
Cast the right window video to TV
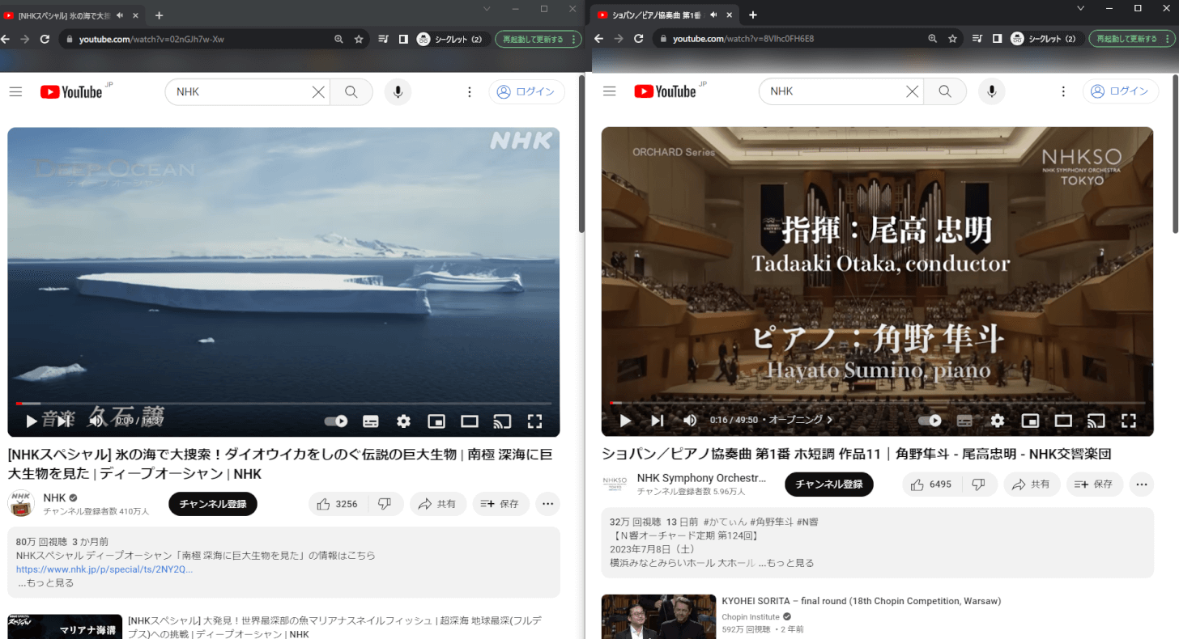1096,420
